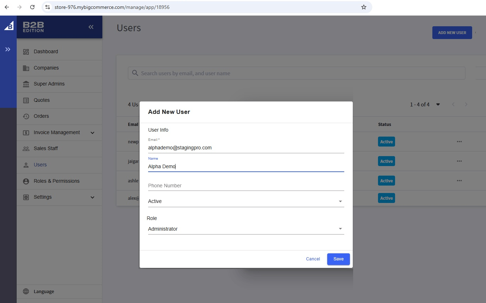Open the Active status dropdown

tap(246, 201)
